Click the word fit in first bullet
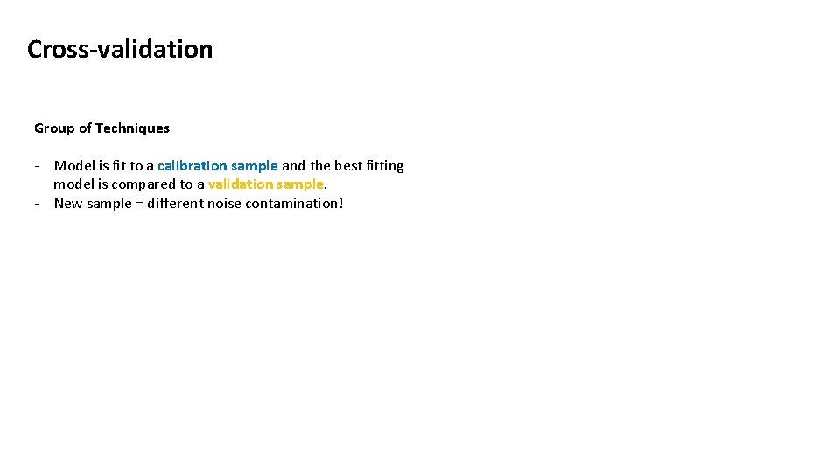Image resolution: width=840 pixels, height=472 pixels. [120, 166]
